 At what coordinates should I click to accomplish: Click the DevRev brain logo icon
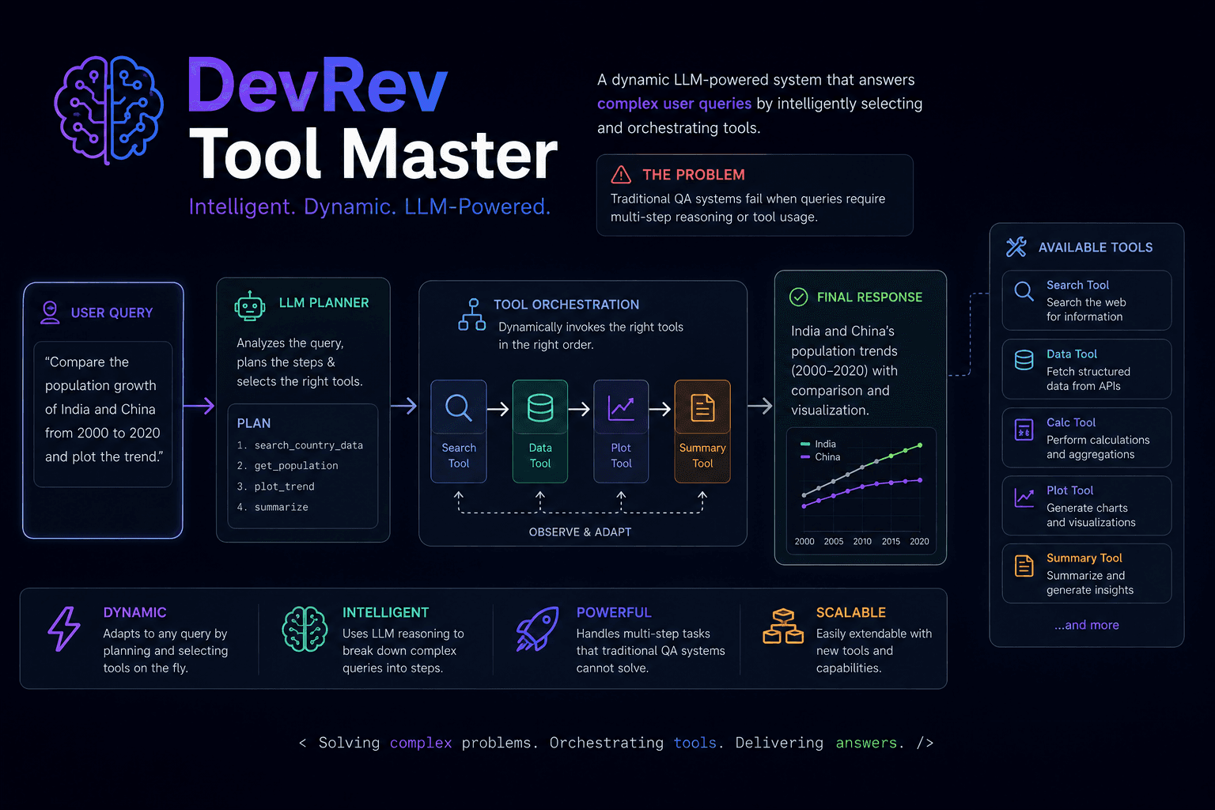click(109, 110)
